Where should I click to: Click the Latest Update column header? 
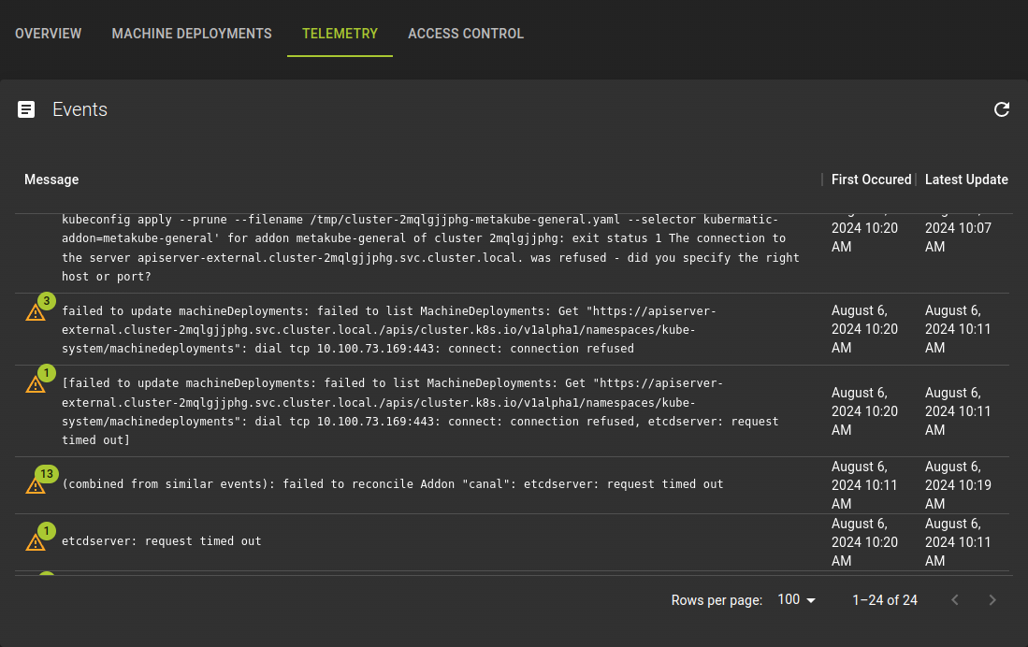(966, 179)
